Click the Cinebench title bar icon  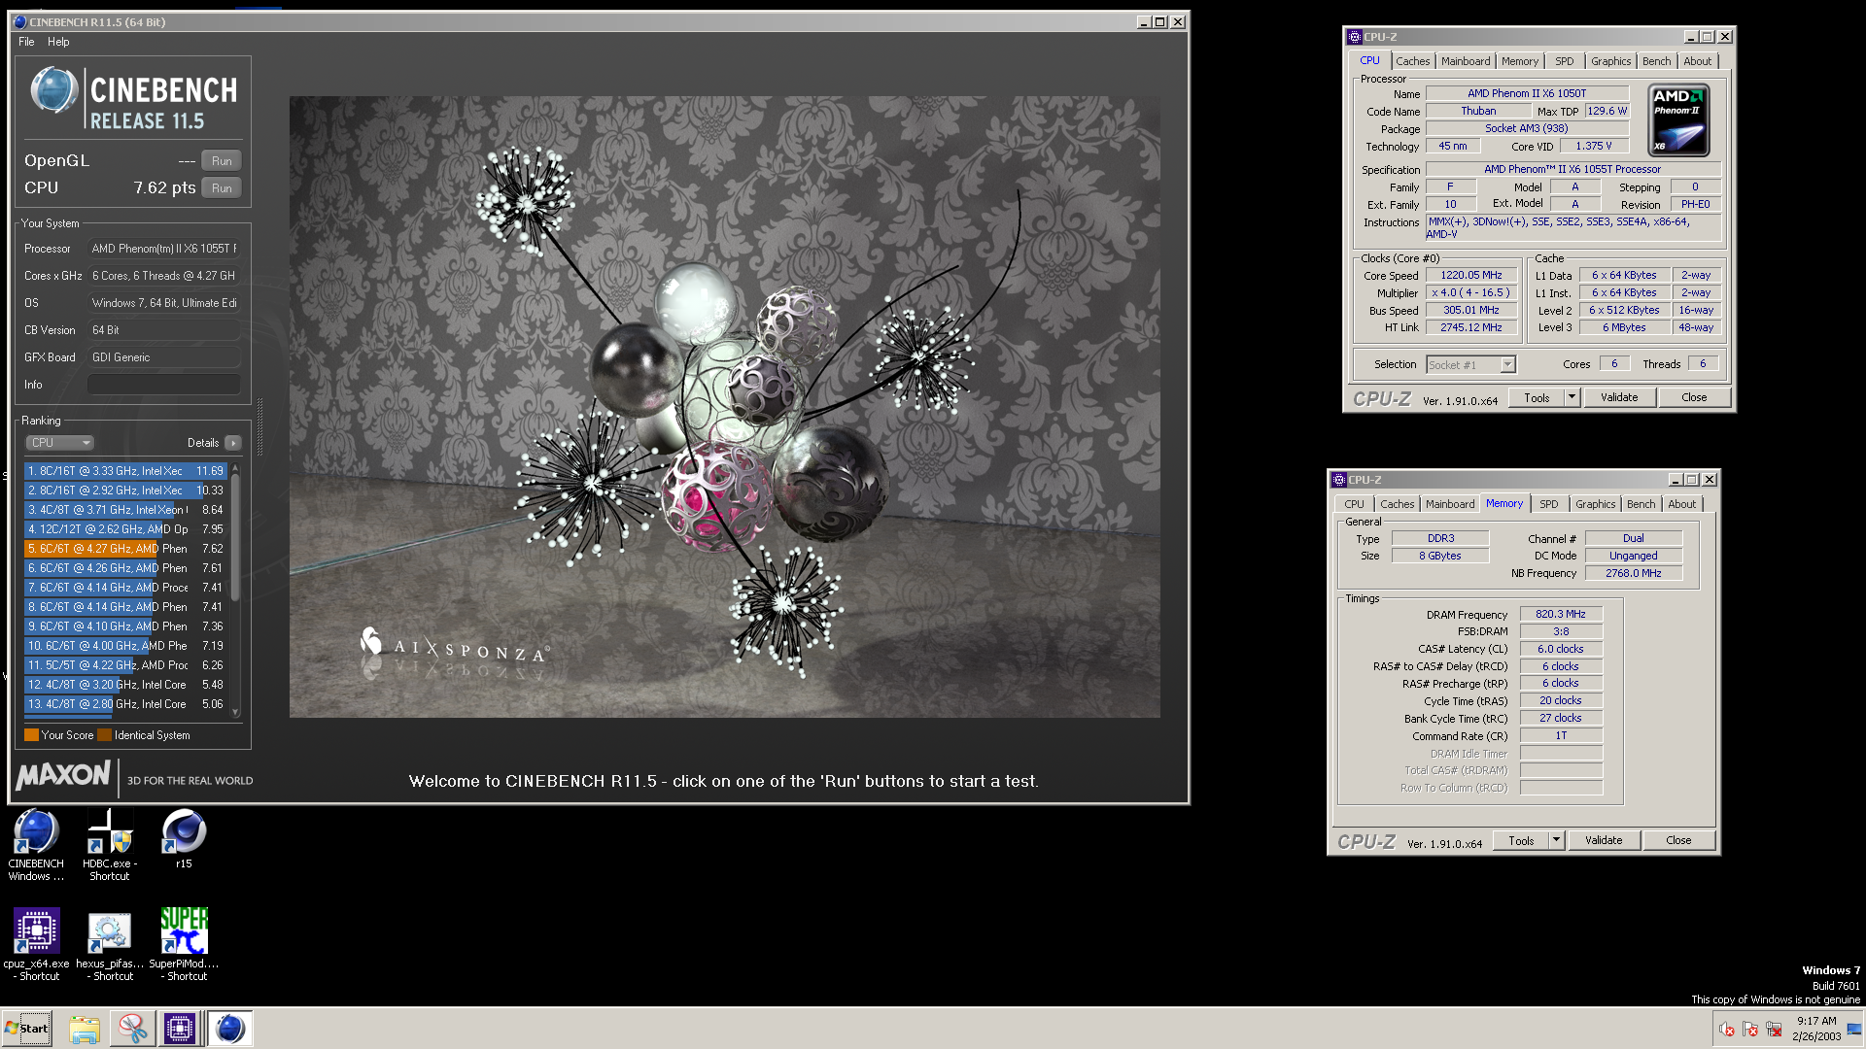point(19,21)
